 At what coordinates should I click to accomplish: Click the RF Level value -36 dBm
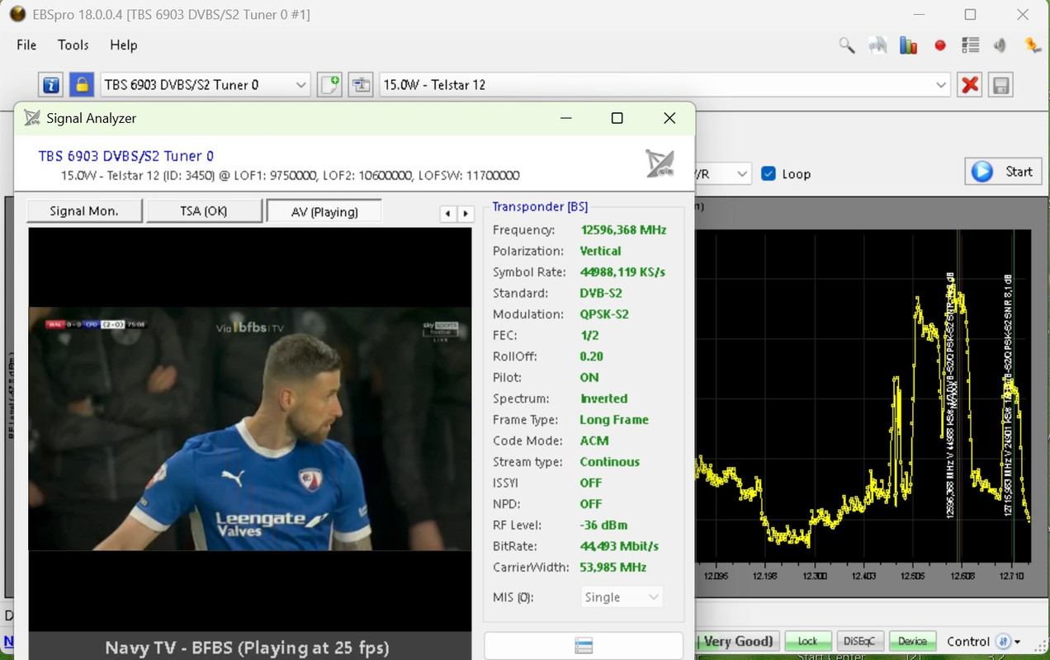(603, 525)
